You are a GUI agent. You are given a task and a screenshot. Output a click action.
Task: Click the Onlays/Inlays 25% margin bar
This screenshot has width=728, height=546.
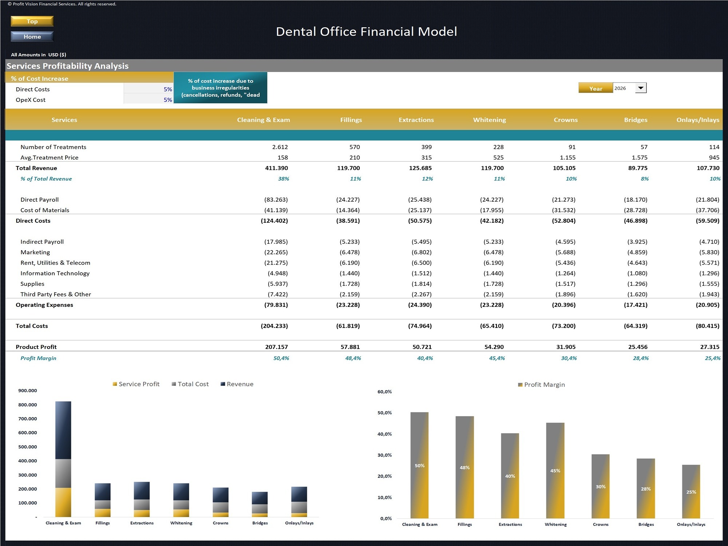pos(691,492)
